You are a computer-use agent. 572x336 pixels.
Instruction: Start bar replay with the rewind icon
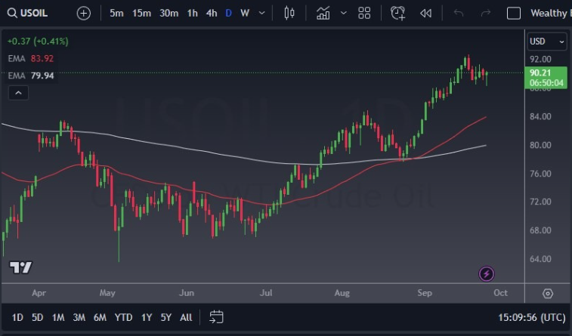click(426, 13)
